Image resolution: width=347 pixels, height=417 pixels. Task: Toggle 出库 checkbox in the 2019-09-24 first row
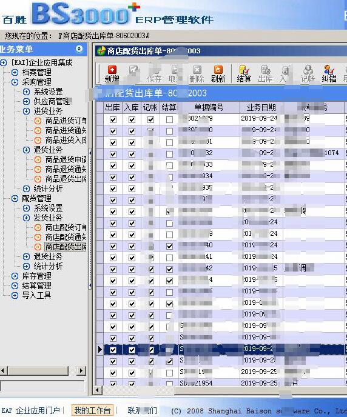point(113,119)
